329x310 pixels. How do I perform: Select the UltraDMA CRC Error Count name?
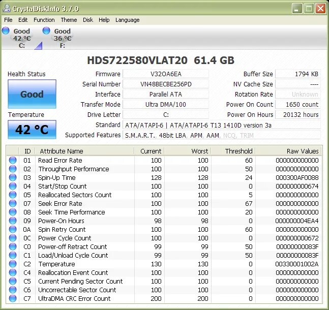(74, 298)
